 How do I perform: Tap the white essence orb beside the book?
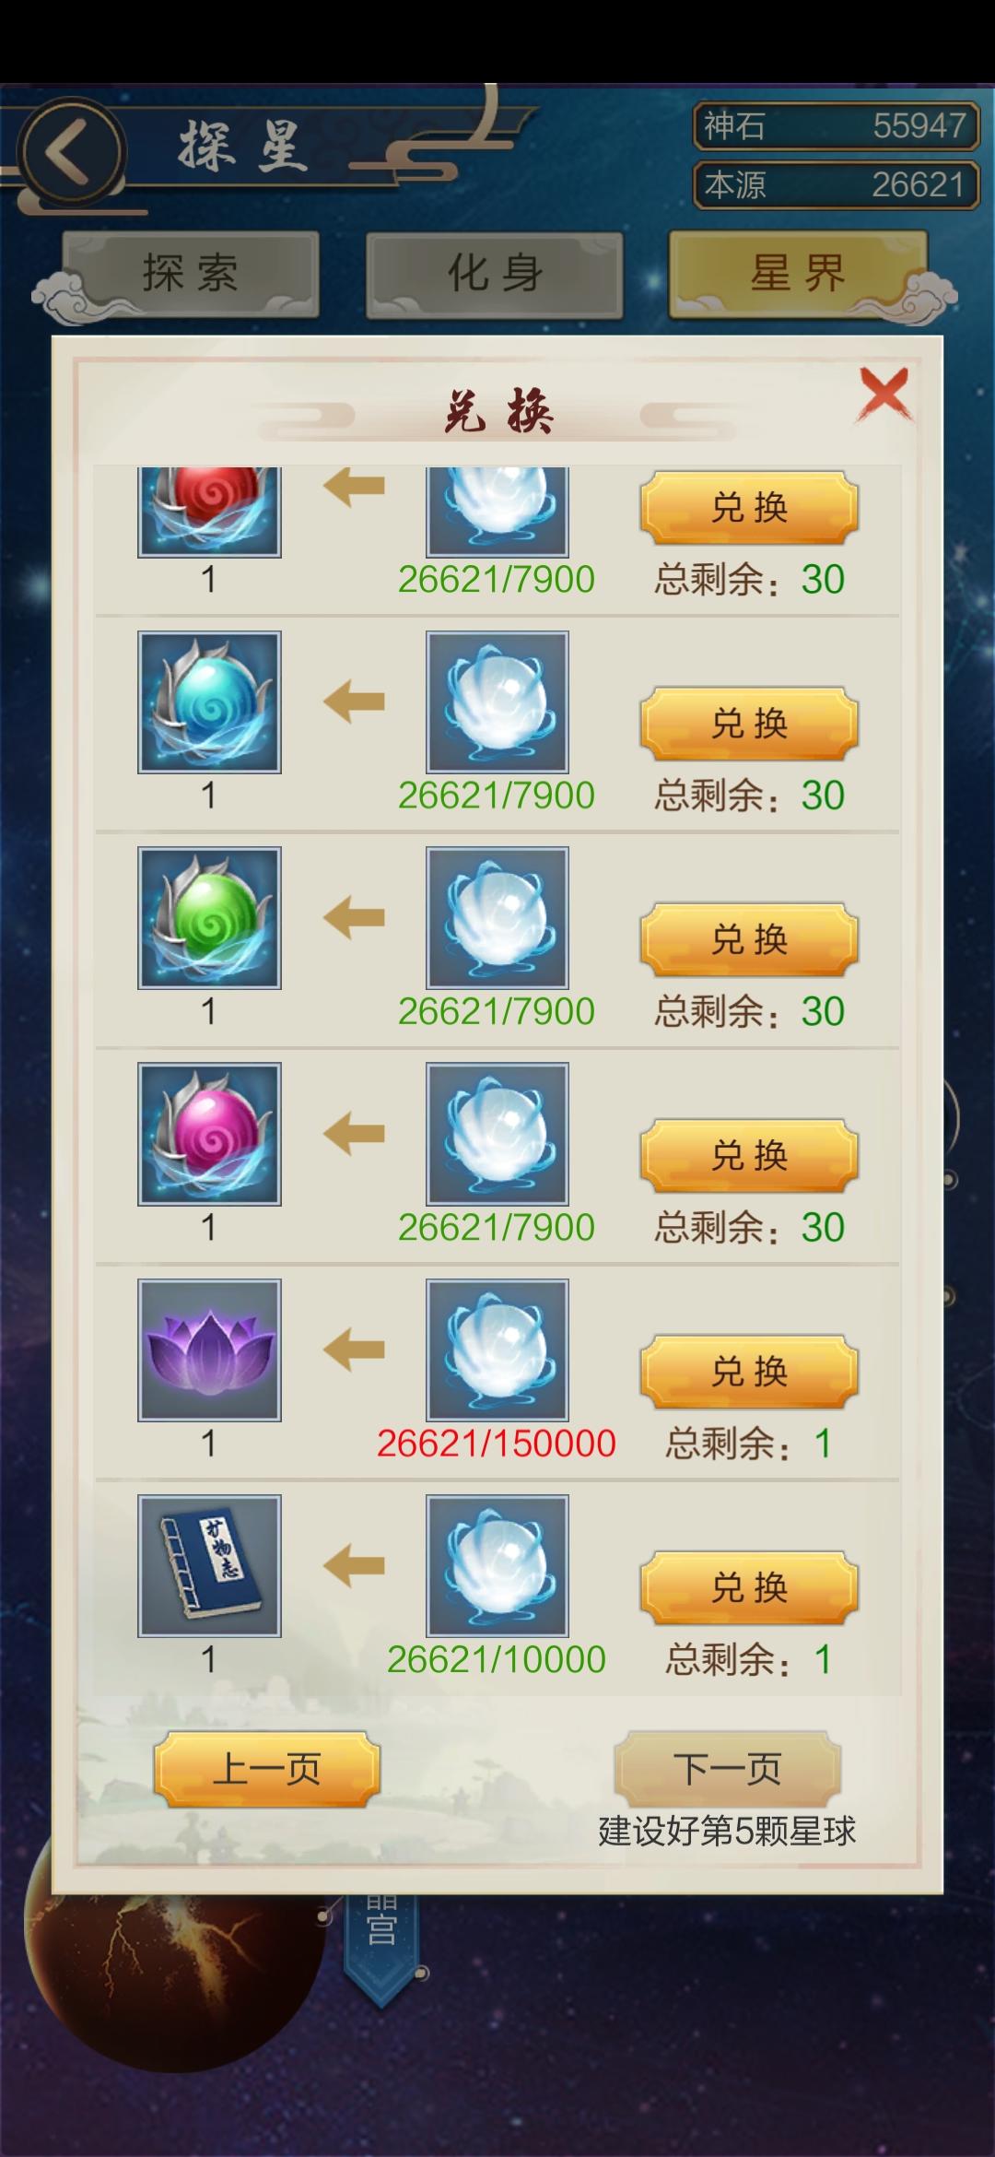497,1565
